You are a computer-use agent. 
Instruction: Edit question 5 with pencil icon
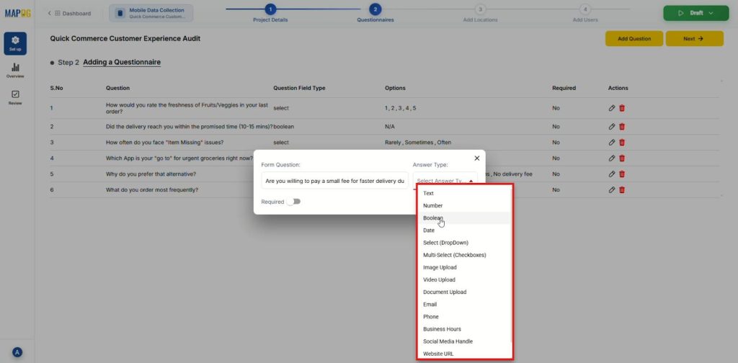[x=611, y=174]
